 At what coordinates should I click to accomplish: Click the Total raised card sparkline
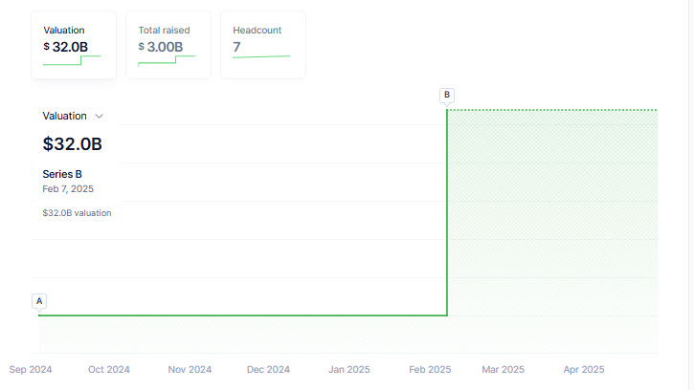coord(167,60)
